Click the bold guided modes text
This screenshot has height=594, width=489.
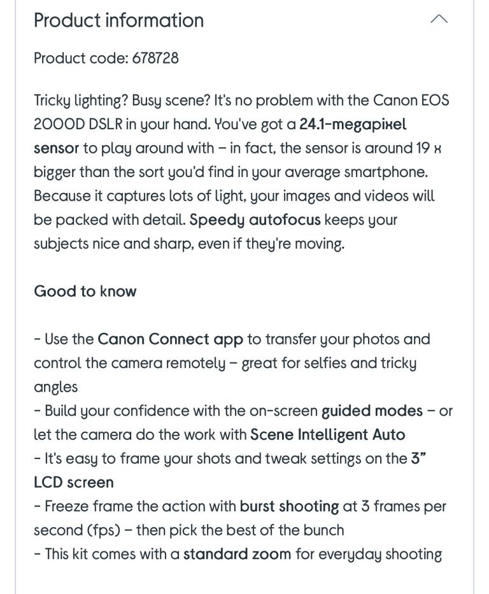372,411
